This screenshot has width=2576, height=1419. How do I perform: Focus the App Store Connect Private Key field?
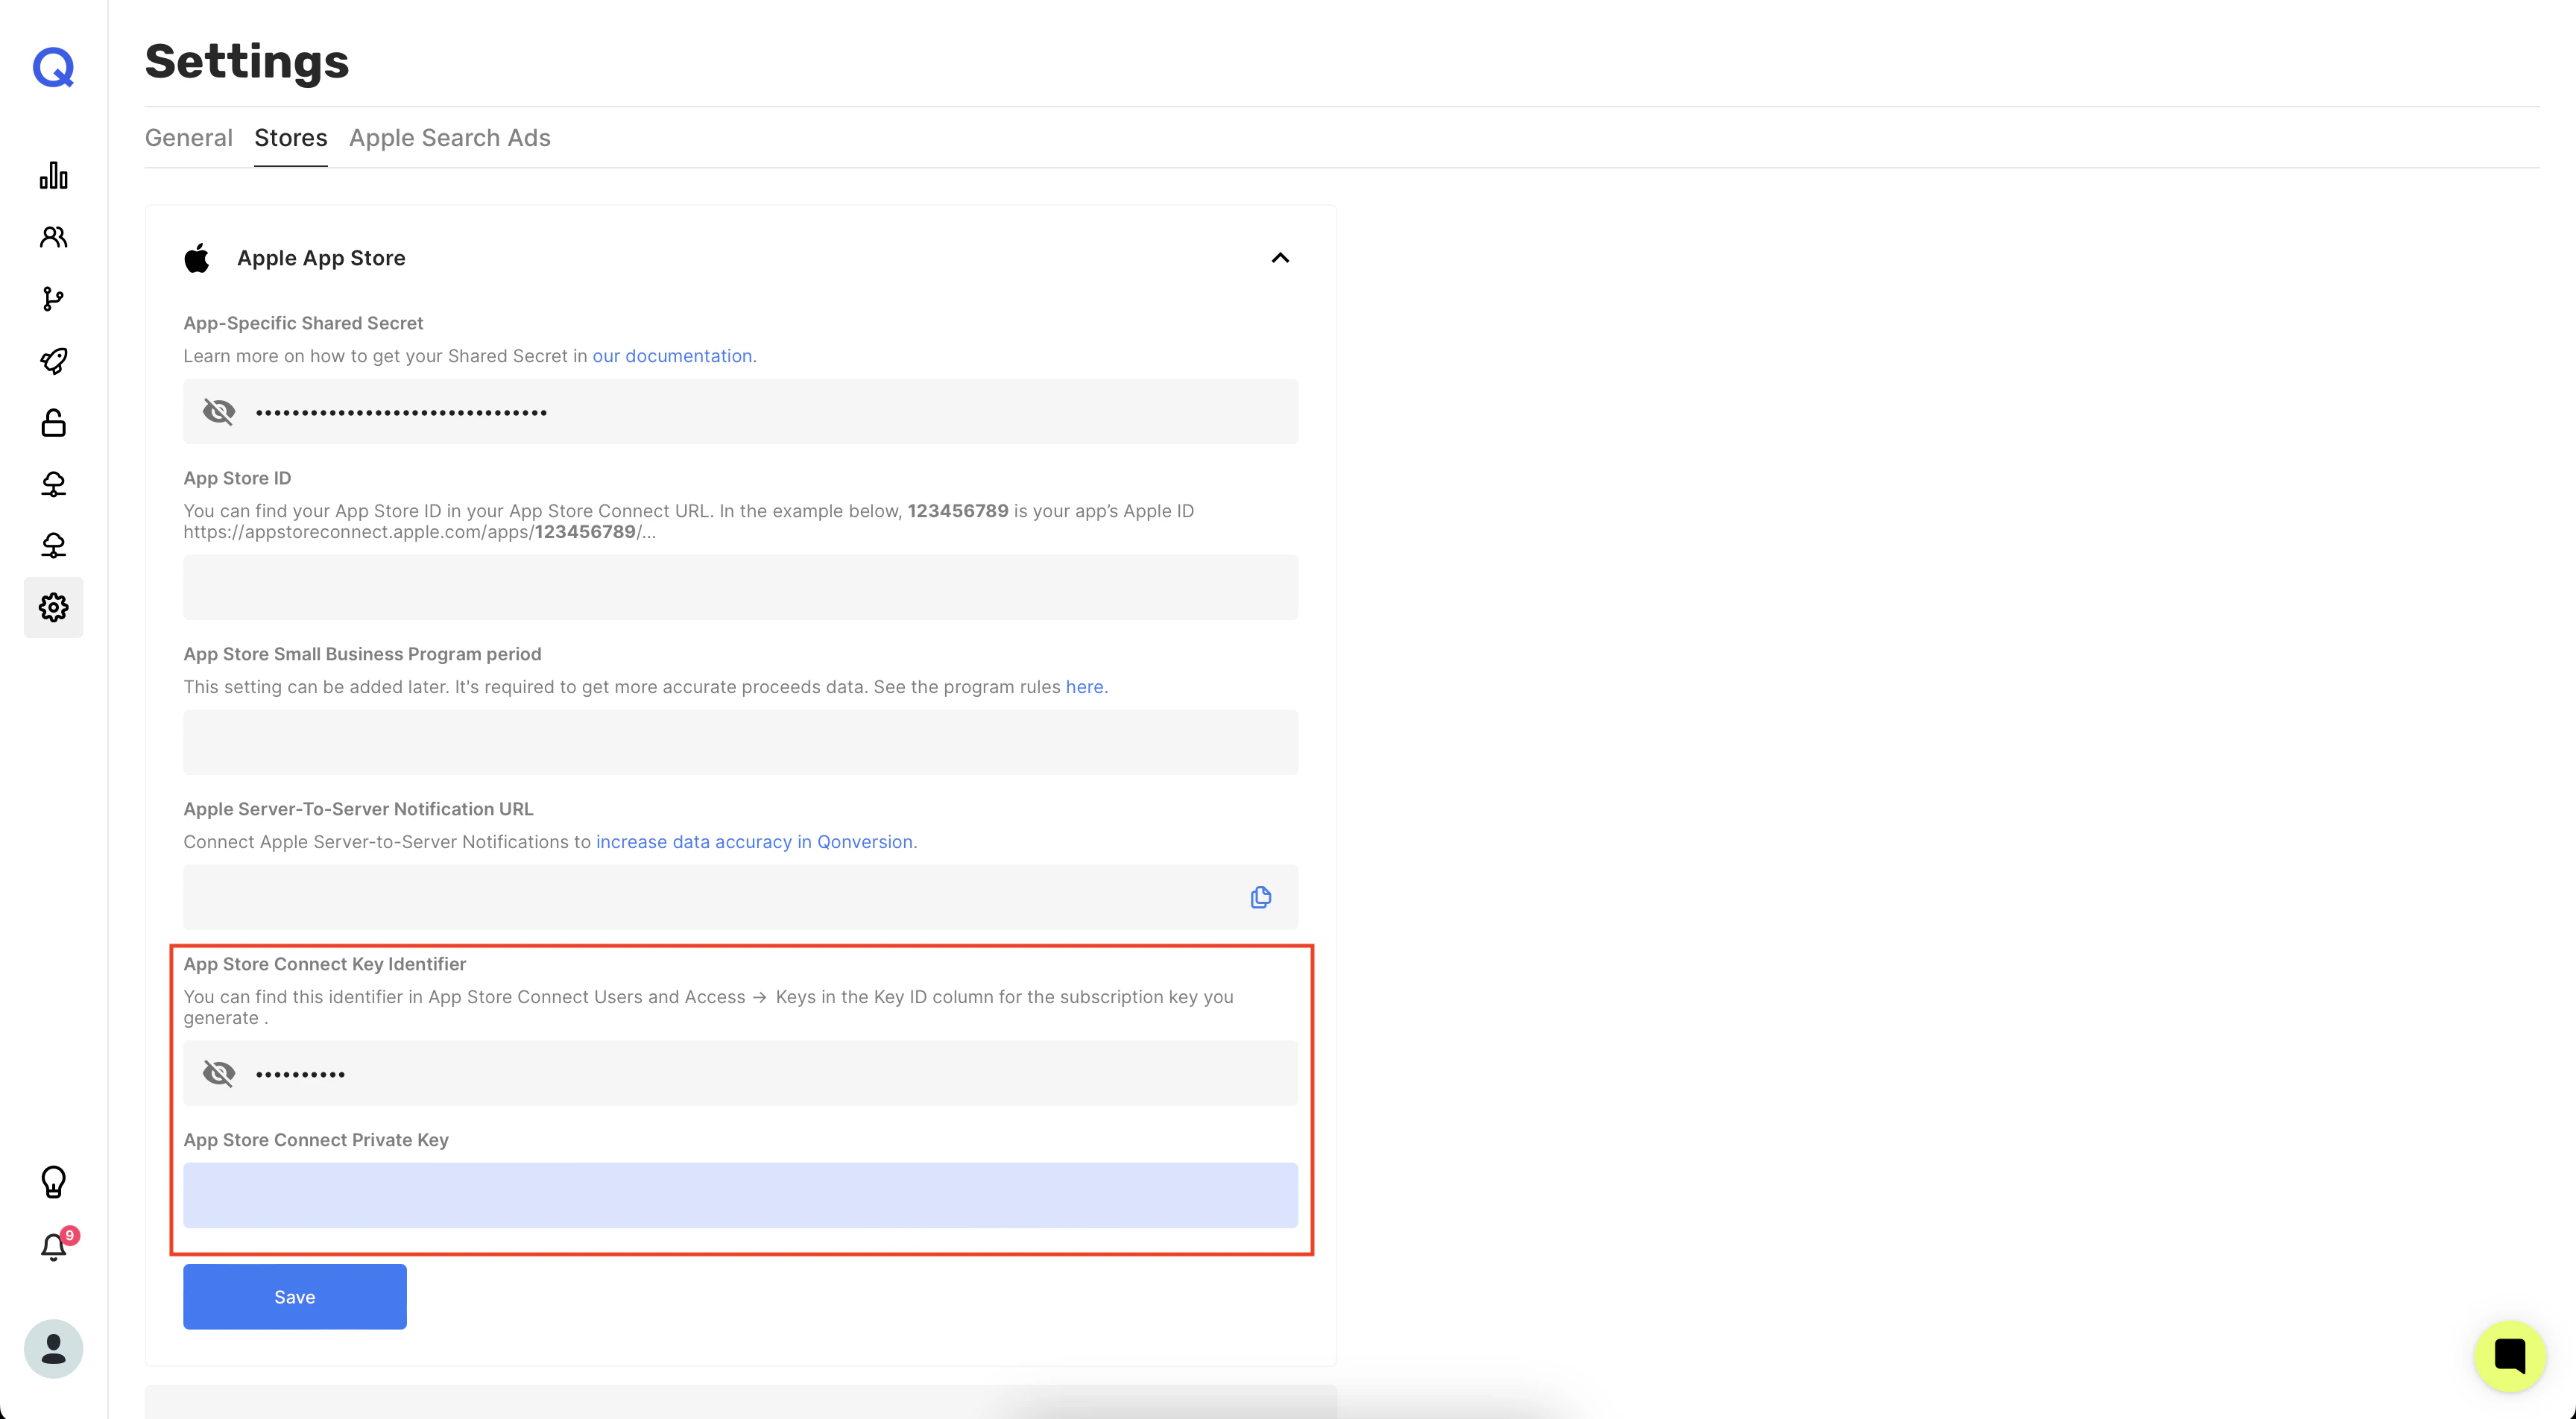[x=740, y=1195]
